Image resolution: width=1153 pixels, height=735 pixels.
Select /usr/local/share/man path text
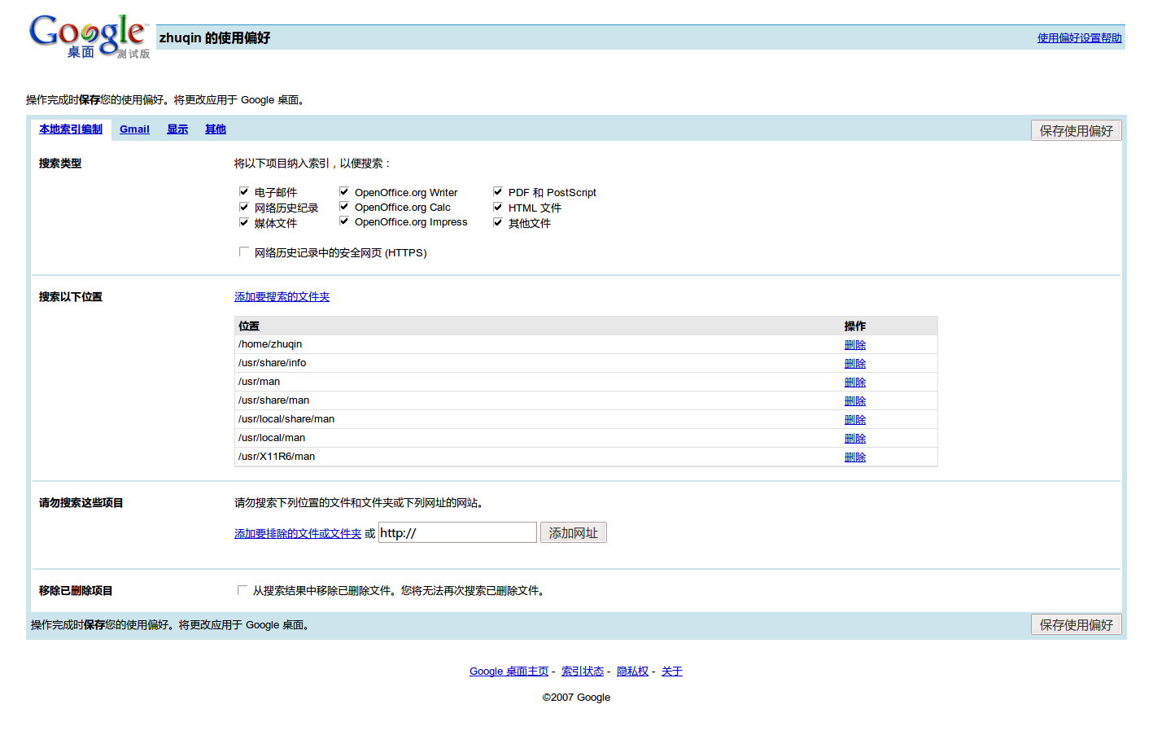pyautogui.click(x=286, y=419)
